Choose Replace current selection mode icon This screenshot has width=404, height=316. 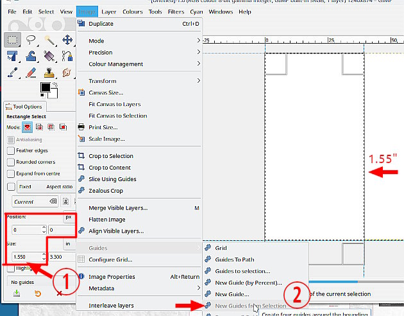click(x=28, y=127)
